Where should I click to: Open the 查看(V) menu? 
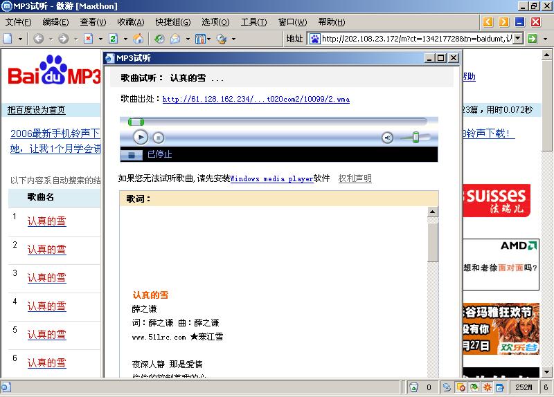93,22
